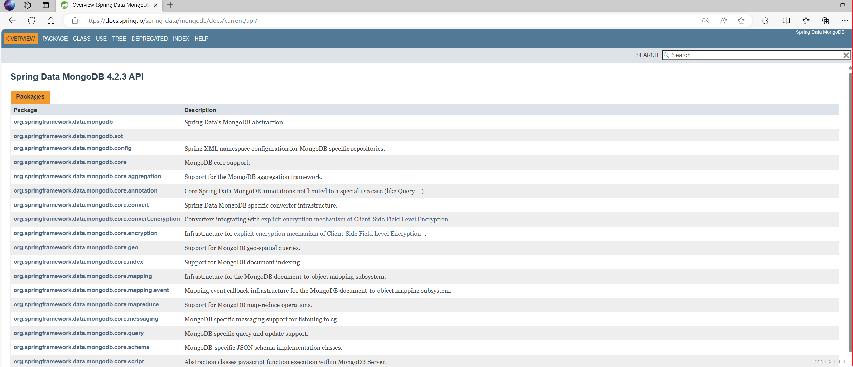Click the browser address bar URL

171,21
